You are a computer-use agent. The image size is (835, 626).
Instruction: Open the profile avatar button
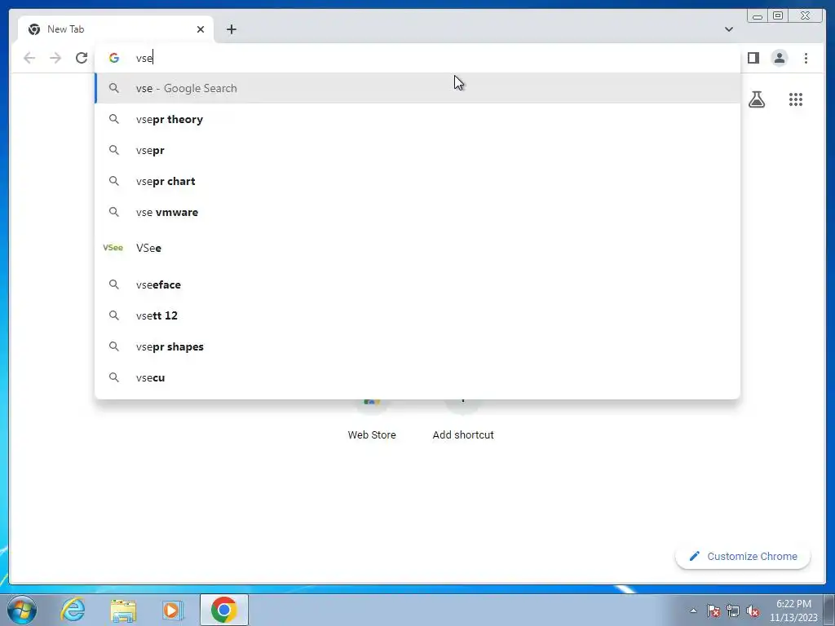(x=779, y=58)
